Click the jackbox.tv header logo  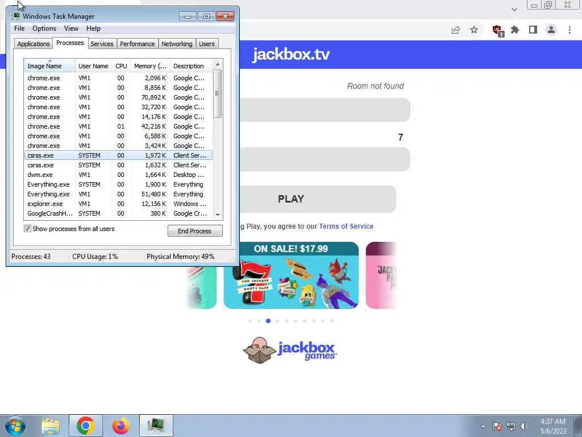(291, 54)
